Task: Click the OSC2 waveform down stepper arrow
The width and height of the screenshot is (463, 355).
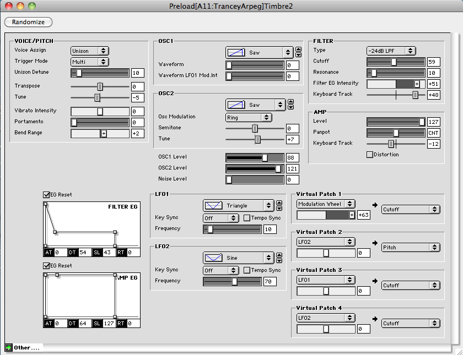Action: coord(291,107)
